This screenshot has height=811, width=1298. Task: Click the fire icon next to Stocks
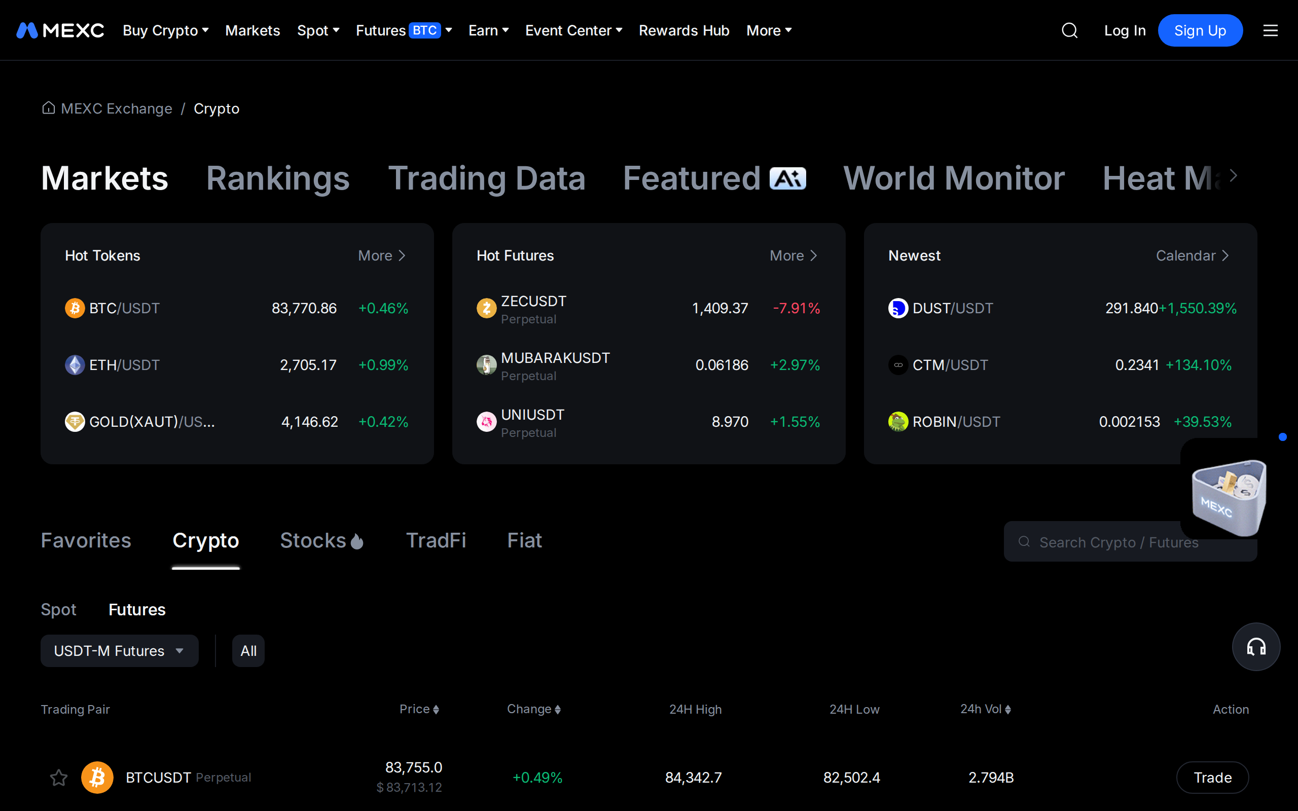[x=357, y=541]
